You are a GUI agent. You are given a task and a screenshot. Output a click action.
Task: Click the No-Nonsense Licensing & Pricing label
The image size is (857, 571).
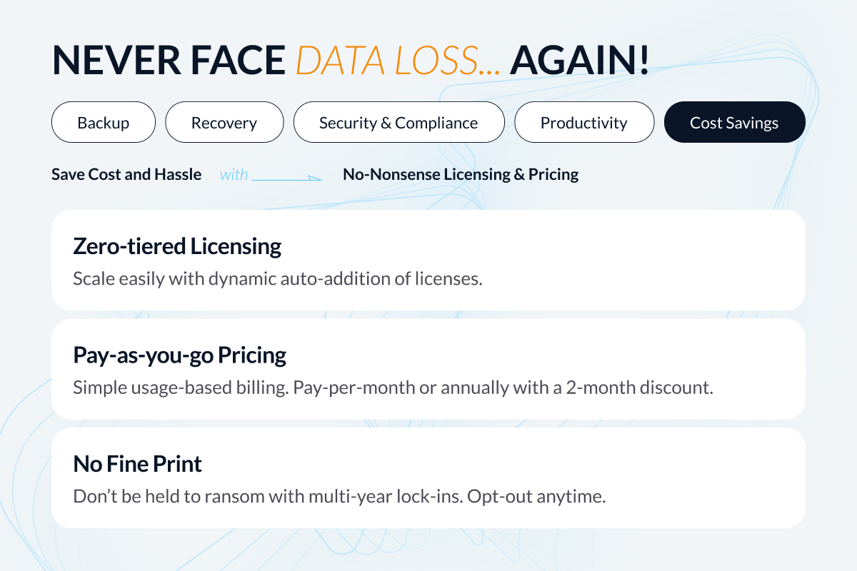pos(461,173)
